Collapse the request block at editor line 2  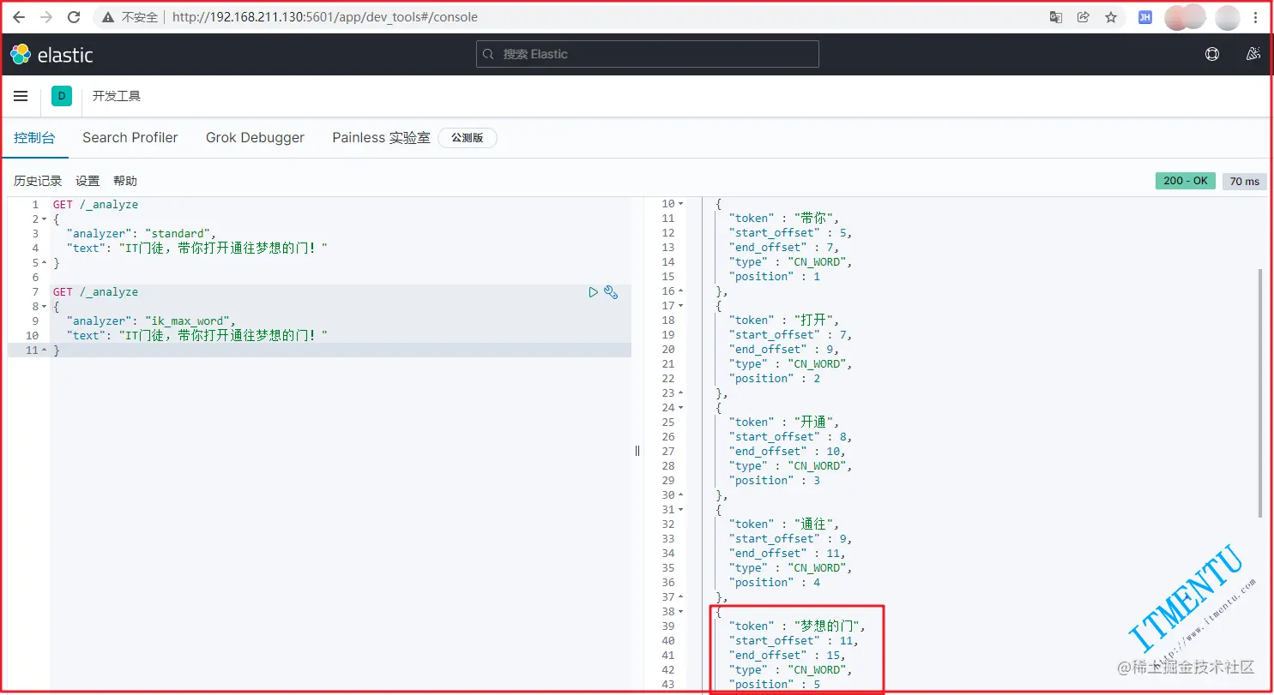43,219
